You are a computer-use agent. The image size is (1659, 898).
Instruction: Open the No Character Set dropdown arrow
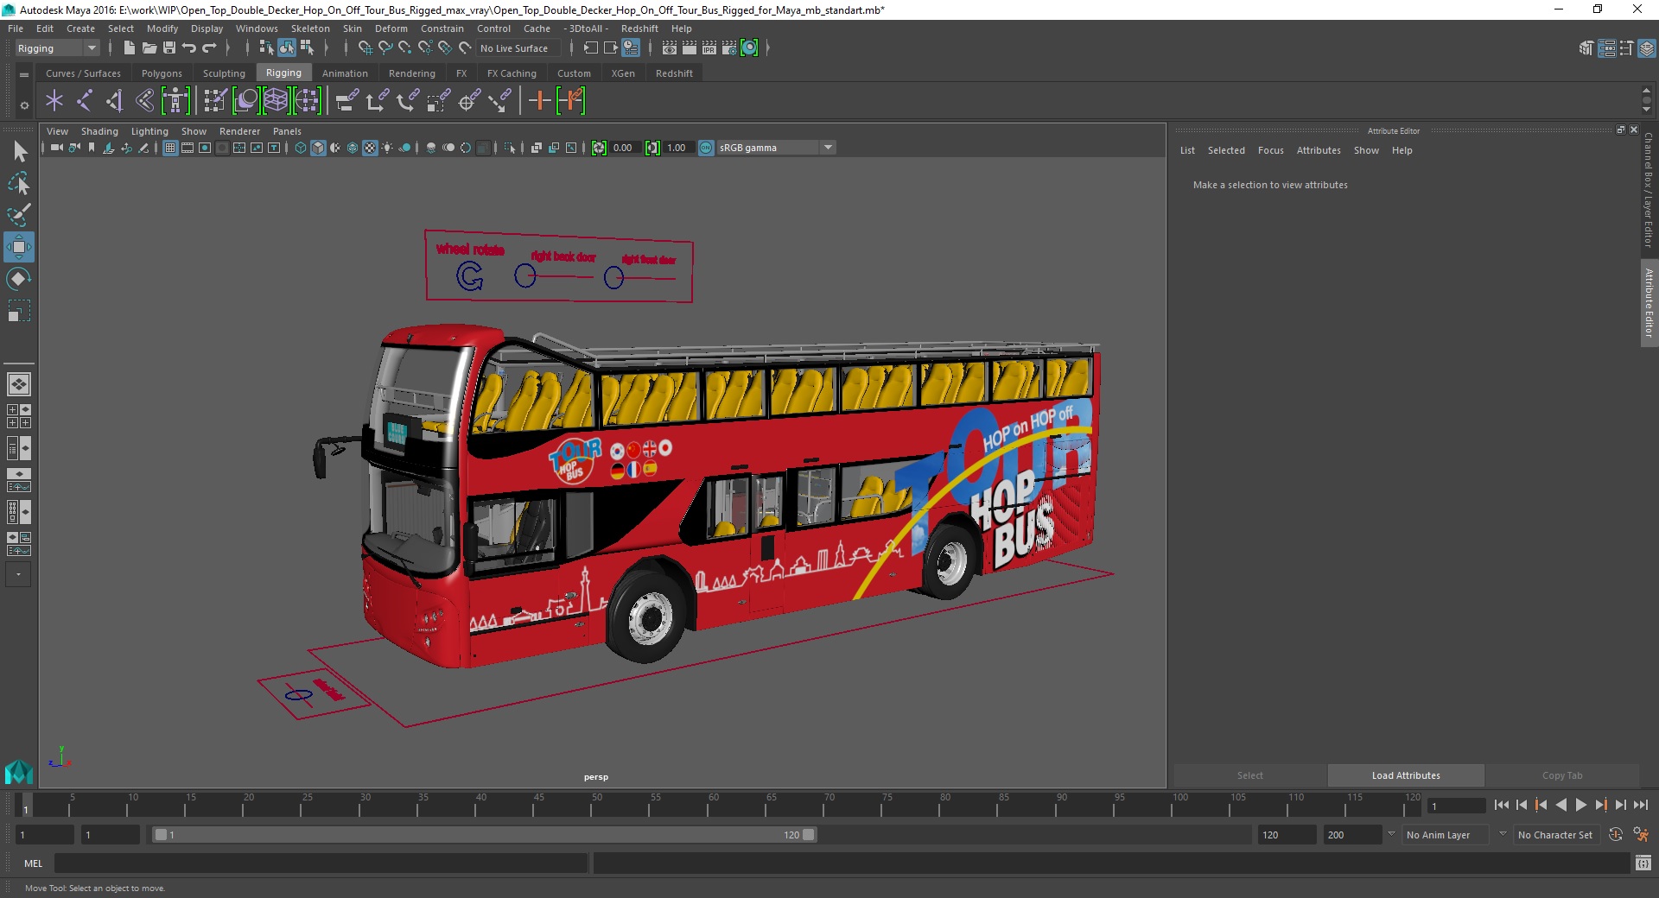click(1503, 835)
